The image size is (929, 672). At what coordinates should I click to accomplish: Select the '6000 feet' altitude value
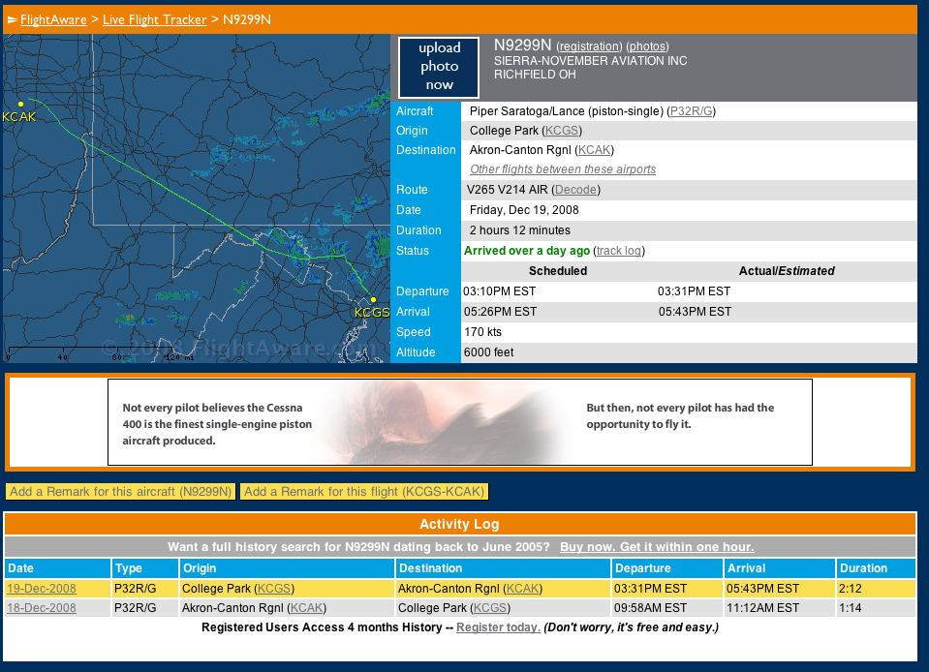(x=489, y=352)
